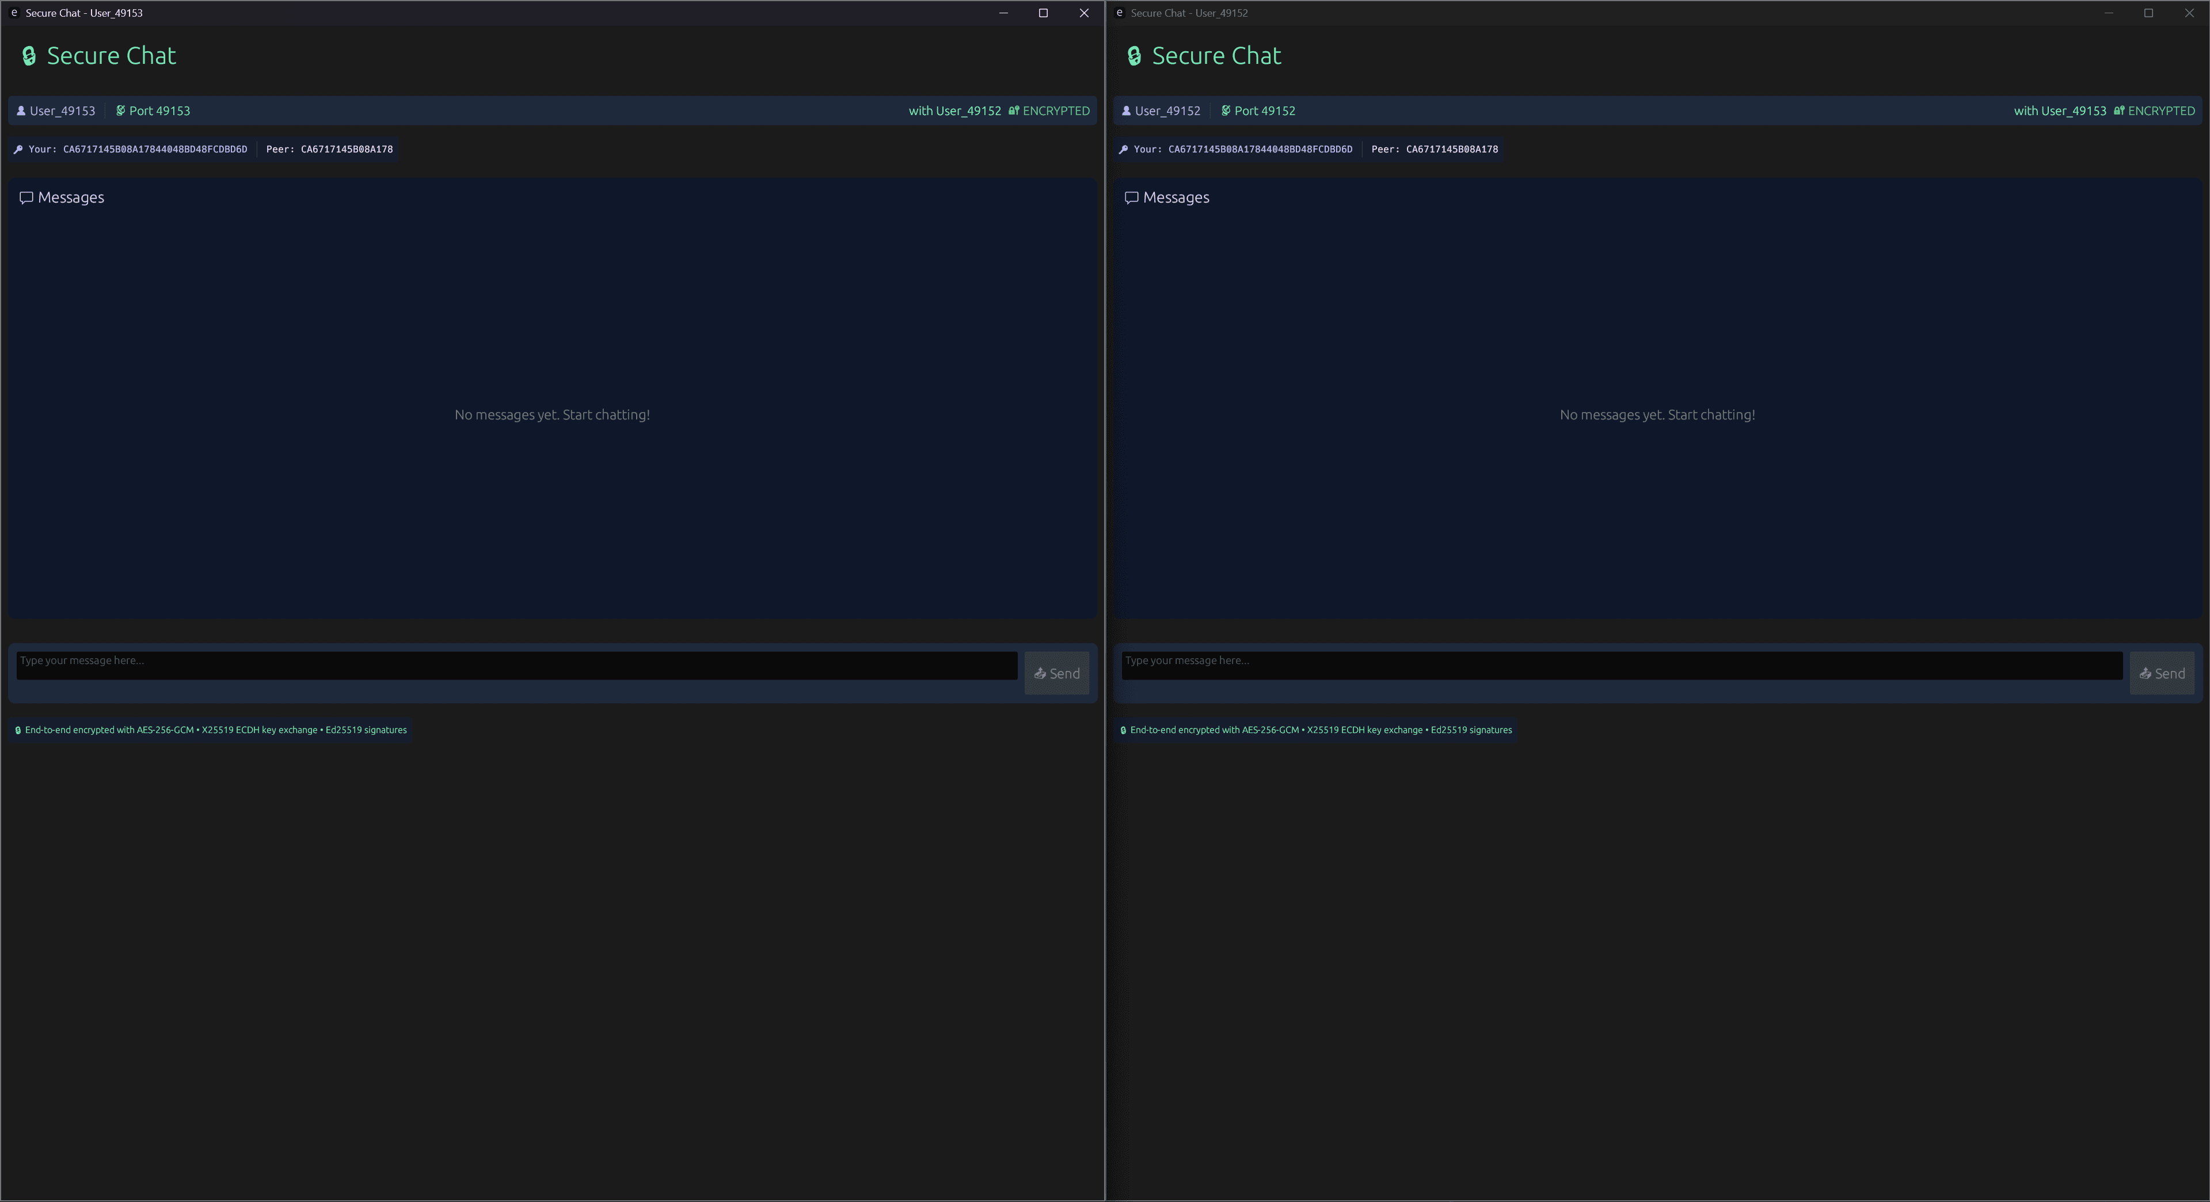Image resolution: width=2210 pixels, height=1202 pixels.
Task: Click the Secure Chat lock logo in User_49152 window
Action: 1133,55
